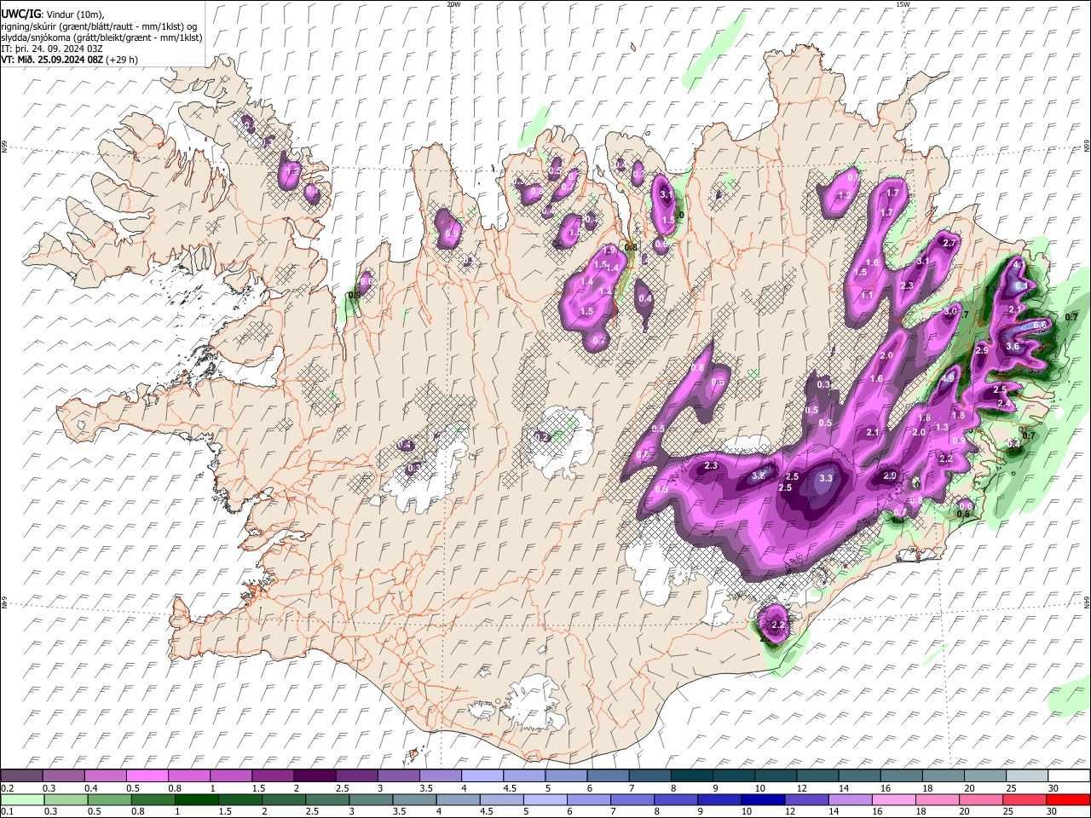Image resolution: width=1091 pixels, height=818 pixels.
Task: Click the 6.1 precipitation value on east coast
Action: click(x=1021, y=286)
